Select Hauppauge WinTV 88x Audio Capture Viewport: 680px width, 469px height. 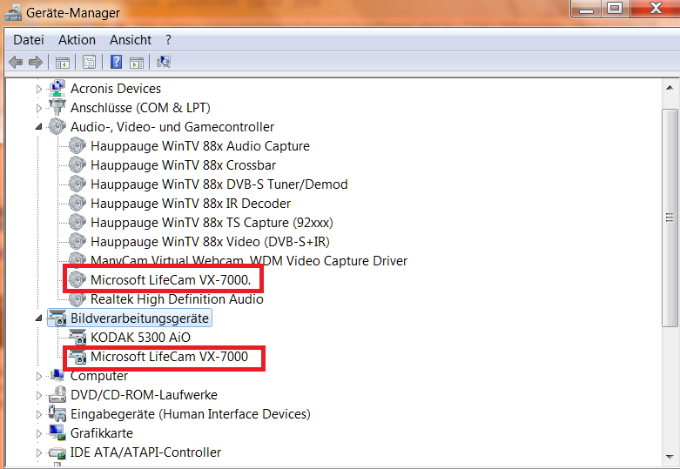click(200, 146)
